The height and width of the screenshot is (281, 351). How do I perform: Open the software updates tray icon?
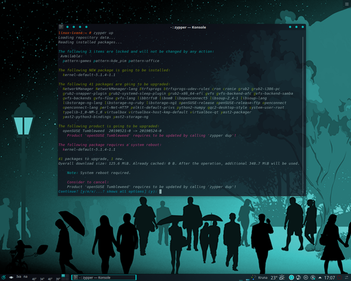313,277
